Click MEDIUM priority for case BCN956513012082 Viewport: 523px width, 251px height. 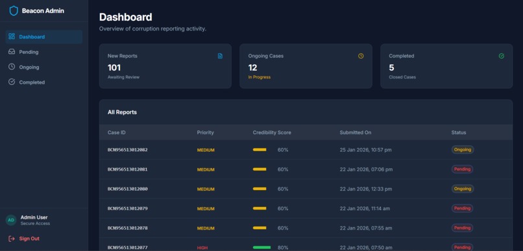[206, 150]
